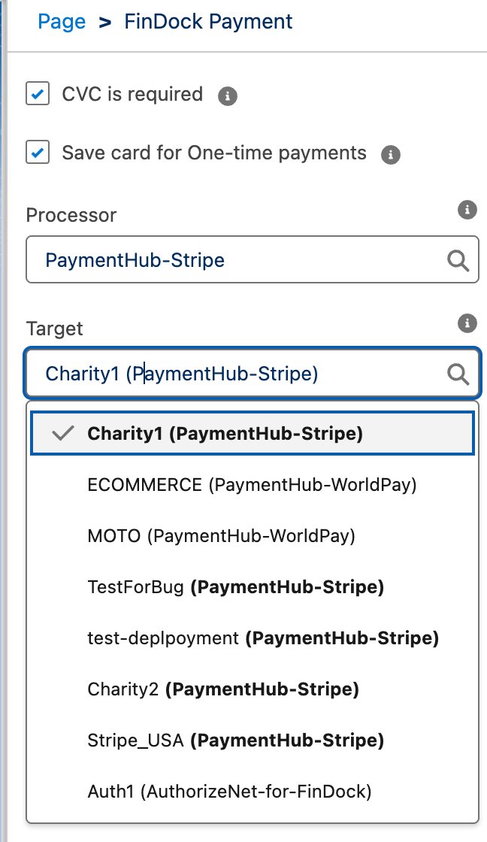Select Stripe_USA (PaymentHub-Stripe) option
487x842 pixels.
tap(235, 741)
